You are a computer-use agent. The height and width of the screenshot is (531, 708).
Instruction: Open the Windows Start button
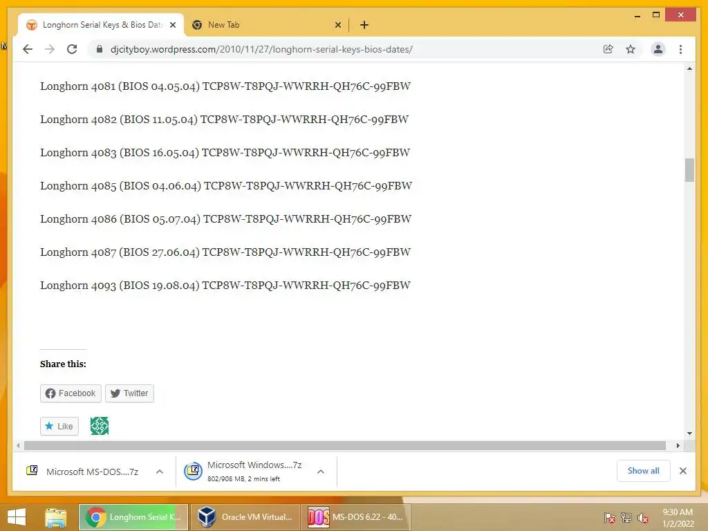click(17, 517)
